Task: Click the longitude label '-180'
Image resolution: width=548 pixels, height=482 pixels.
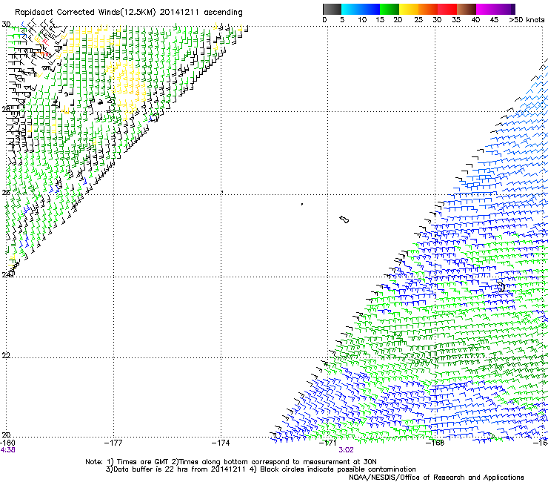Action: (x=7, y=443)
